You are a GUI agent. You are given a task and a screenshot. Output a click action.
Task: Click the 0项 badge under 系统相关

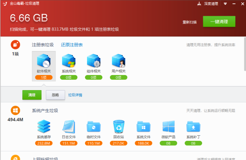pos(69,77)
